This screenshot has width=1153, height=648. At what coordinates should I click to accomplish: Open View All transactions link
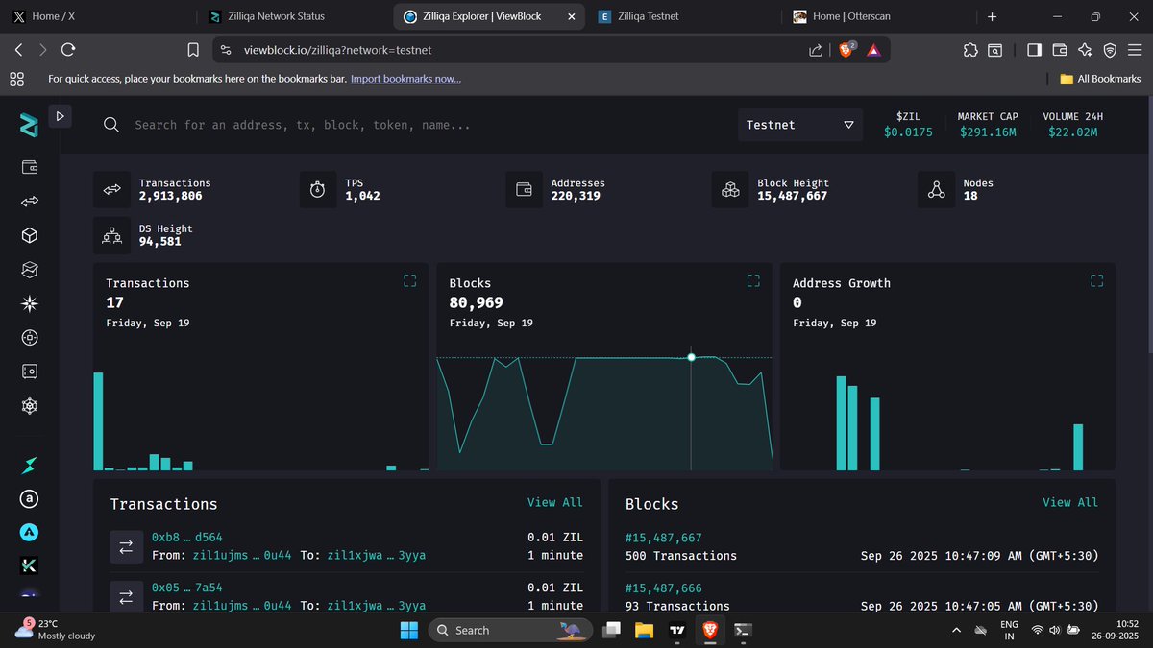click(555, 502)
